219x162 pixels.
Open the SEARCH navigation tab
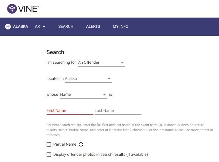click(66, 27)
